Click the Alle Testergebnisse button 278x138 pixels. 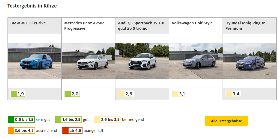tap(226, 121)
